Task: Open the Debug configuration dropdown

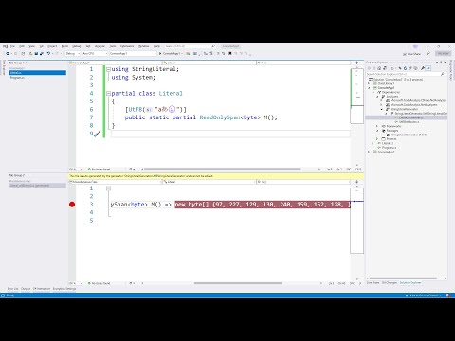Action: click(x=73, y=54)
